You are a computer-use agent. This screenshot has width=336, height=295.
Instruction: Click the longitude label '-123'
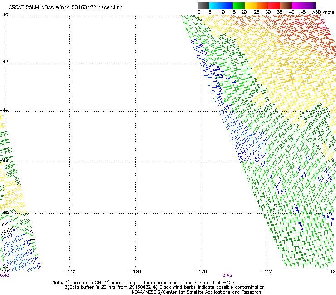[267, 272]
